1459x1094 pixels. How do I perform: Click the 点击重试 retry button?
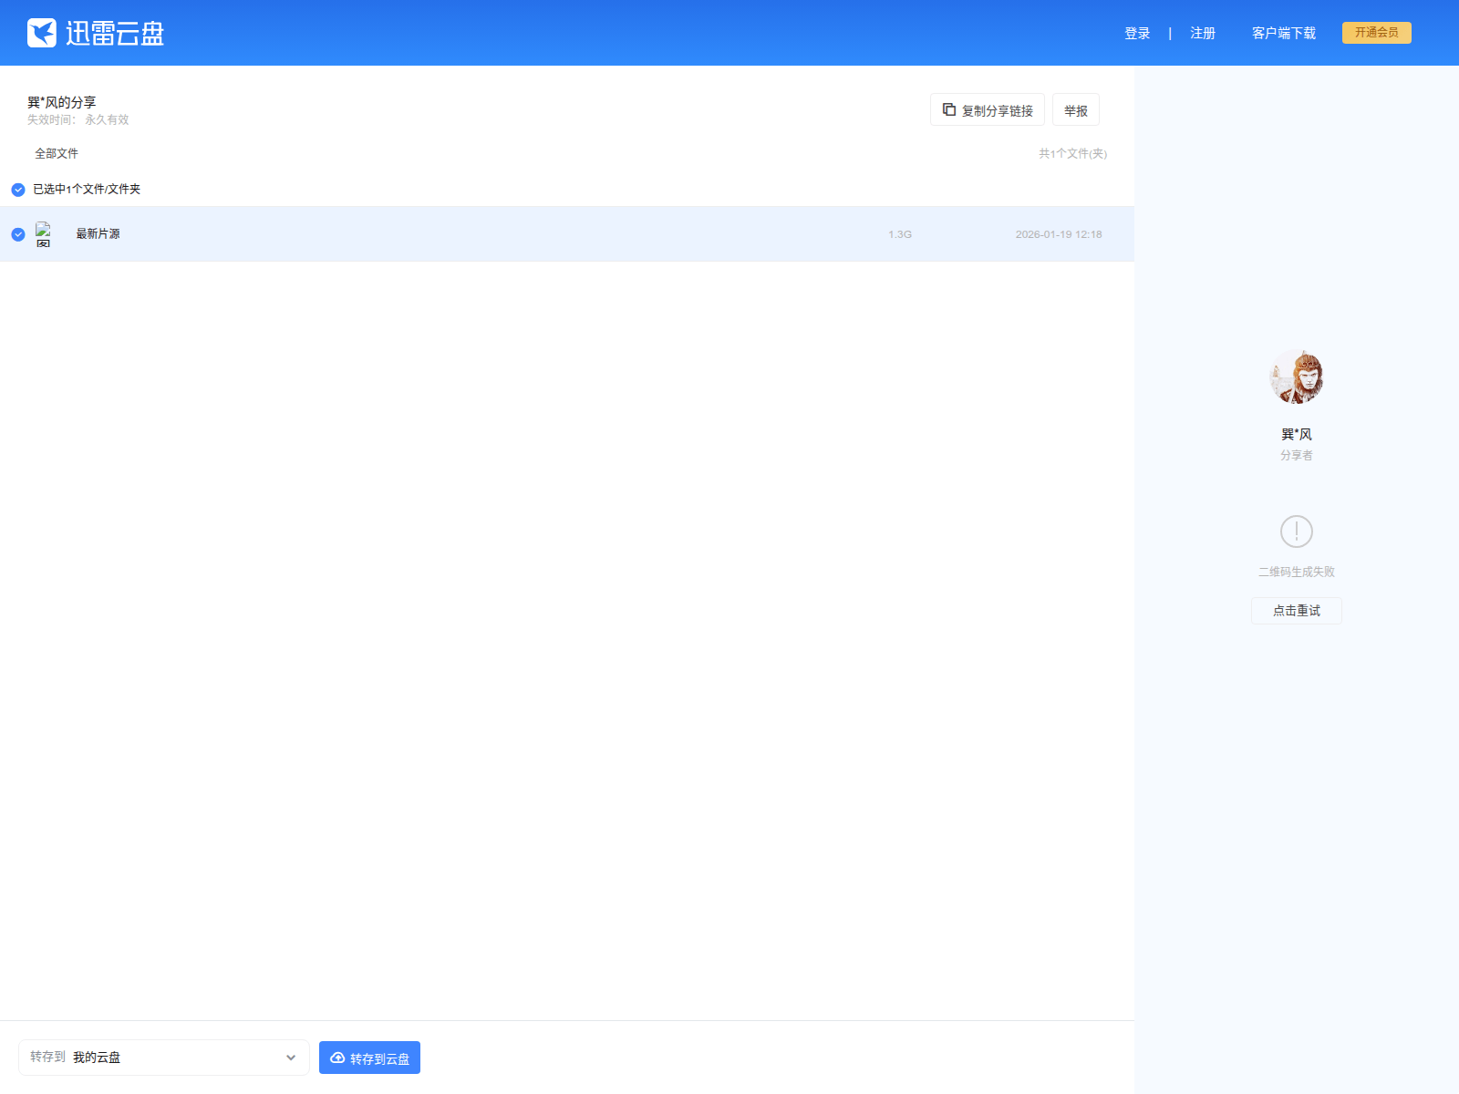tap(1297, 611)
